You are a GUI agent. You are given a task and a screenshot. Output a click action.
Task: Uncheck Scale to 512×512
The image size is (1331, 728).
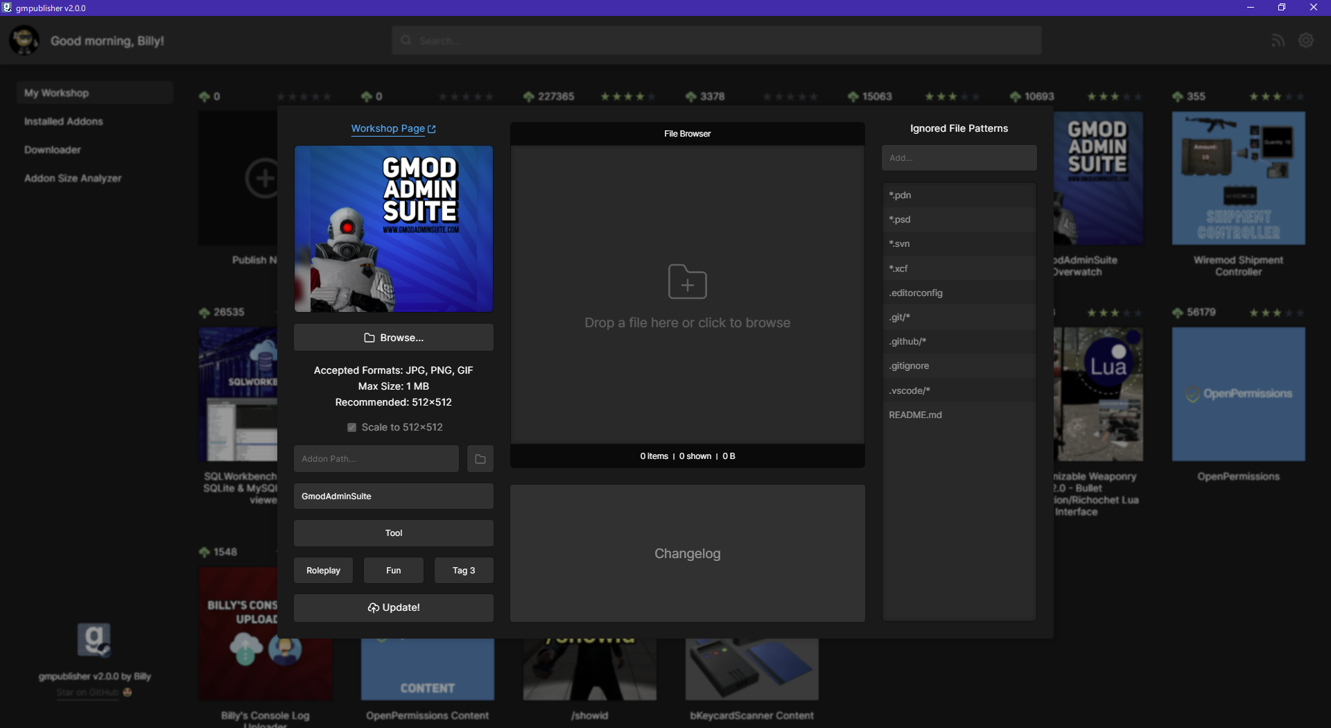(x=352, y=427)
